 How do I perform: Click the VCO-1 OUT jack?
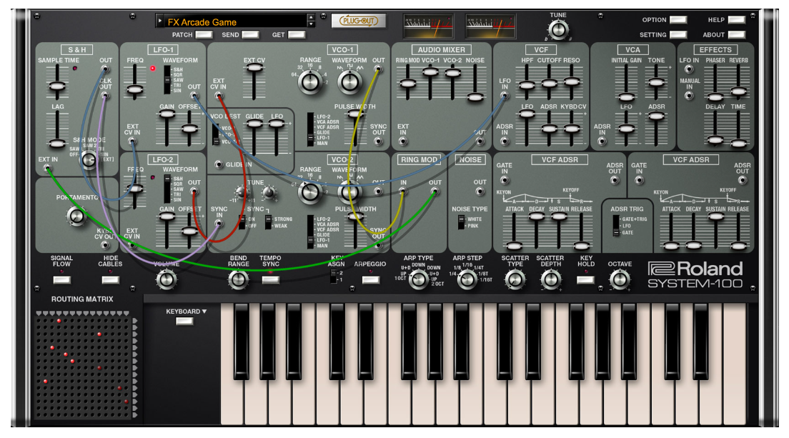(x=378, y=69)
